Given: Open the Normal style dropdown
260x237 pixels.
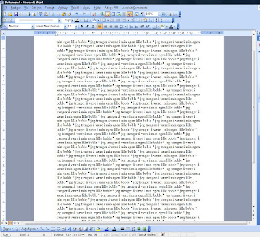Looking at the screenshot, I should click(32, 27).
